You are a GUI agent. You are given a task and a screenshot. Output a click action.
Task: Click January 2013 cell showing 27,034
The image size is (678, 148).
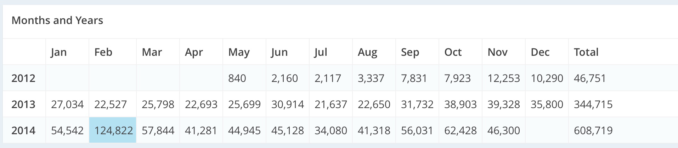point(67,104)
